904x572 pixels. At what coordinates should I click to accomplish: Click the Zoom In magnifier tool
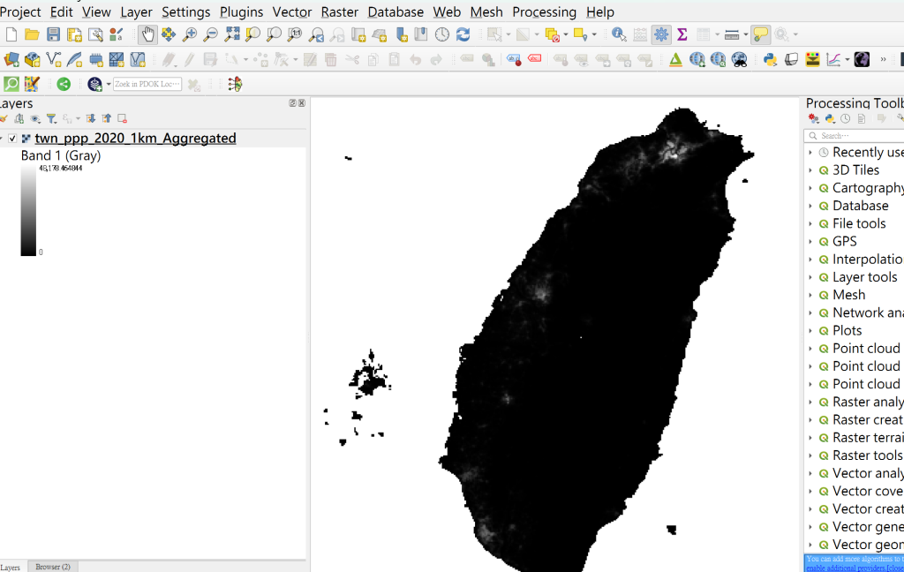(190, 34)
